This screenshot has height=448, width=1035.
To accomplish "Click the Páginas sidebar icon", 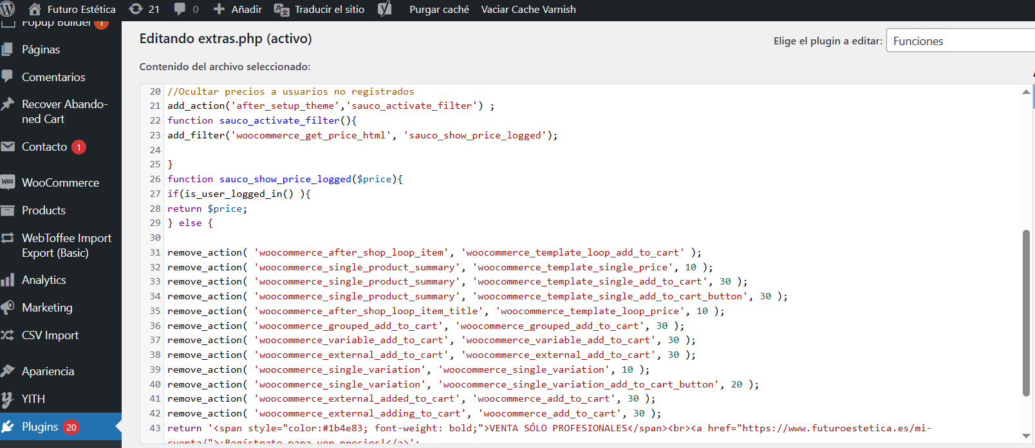I will tap(8, 50).
